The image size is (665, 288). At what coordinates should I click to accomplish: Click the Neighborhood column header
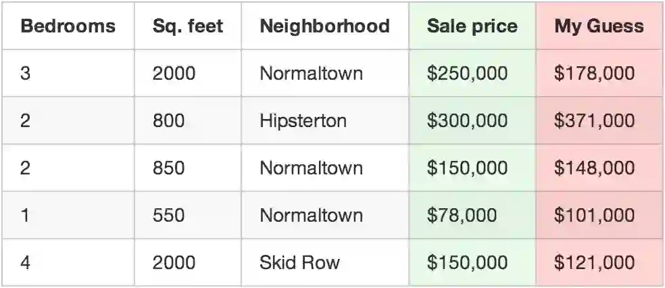pos(324,26)
